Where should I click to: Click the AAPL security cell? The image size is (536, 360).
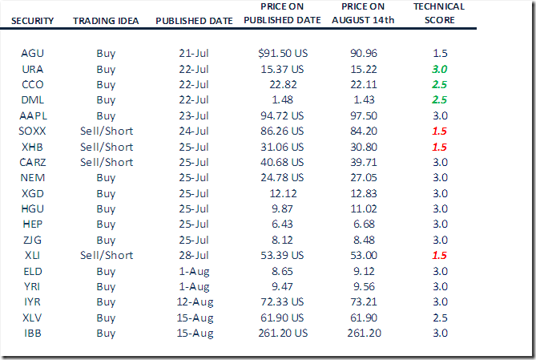(x=33, y=115)
